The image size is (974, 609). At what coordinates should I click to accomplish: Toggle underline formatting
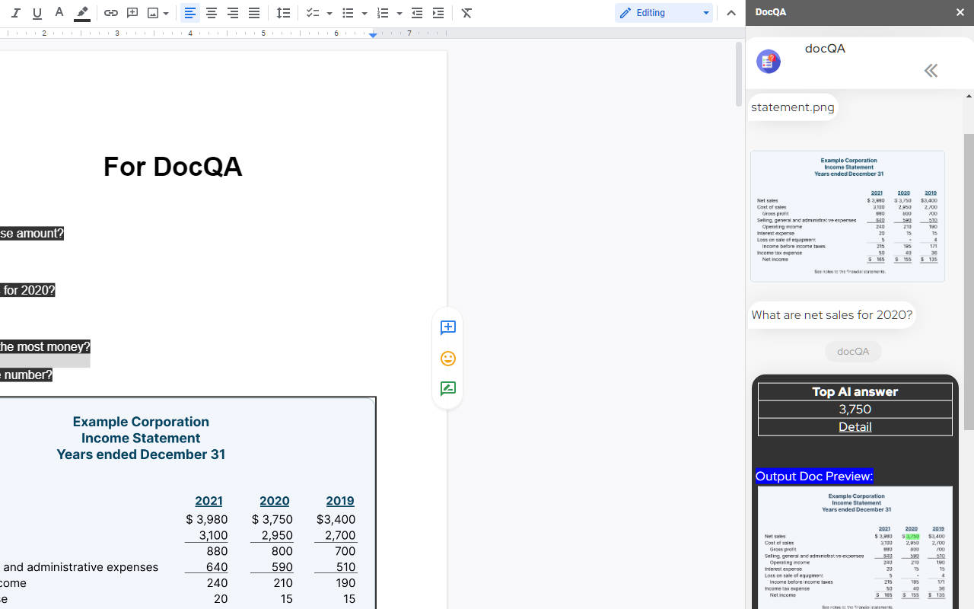[x=37, y=13]
